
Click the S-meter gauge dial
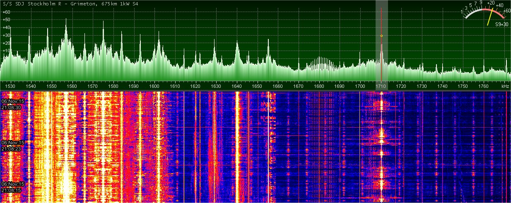(x=484, y=13)
